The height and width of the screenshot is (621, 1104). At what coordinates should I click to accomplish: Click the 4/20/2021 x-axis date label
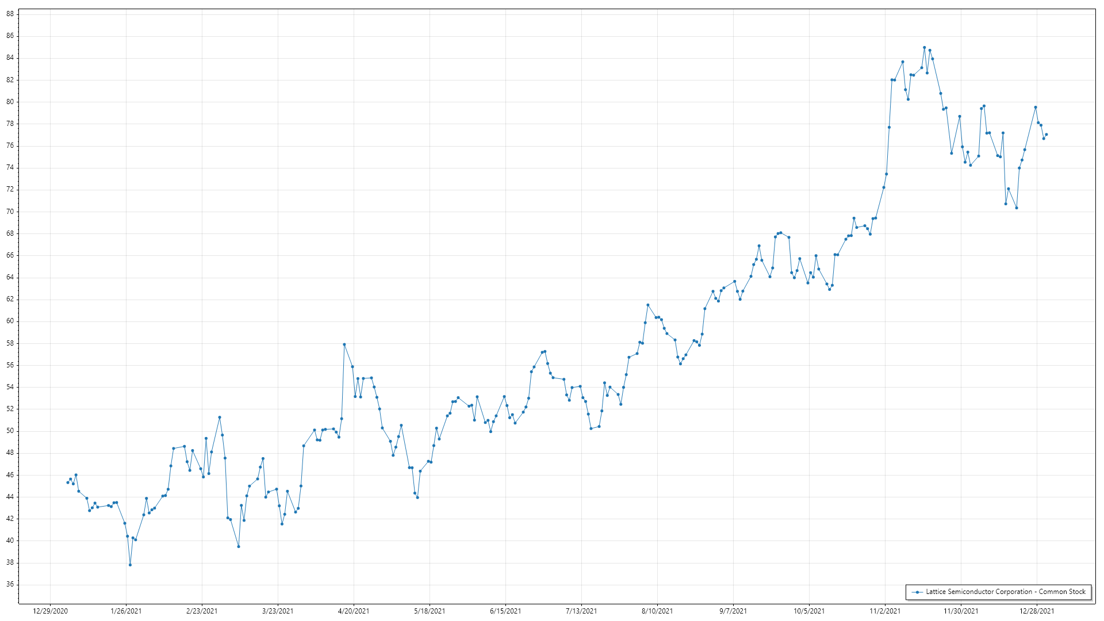pos(354,611)
